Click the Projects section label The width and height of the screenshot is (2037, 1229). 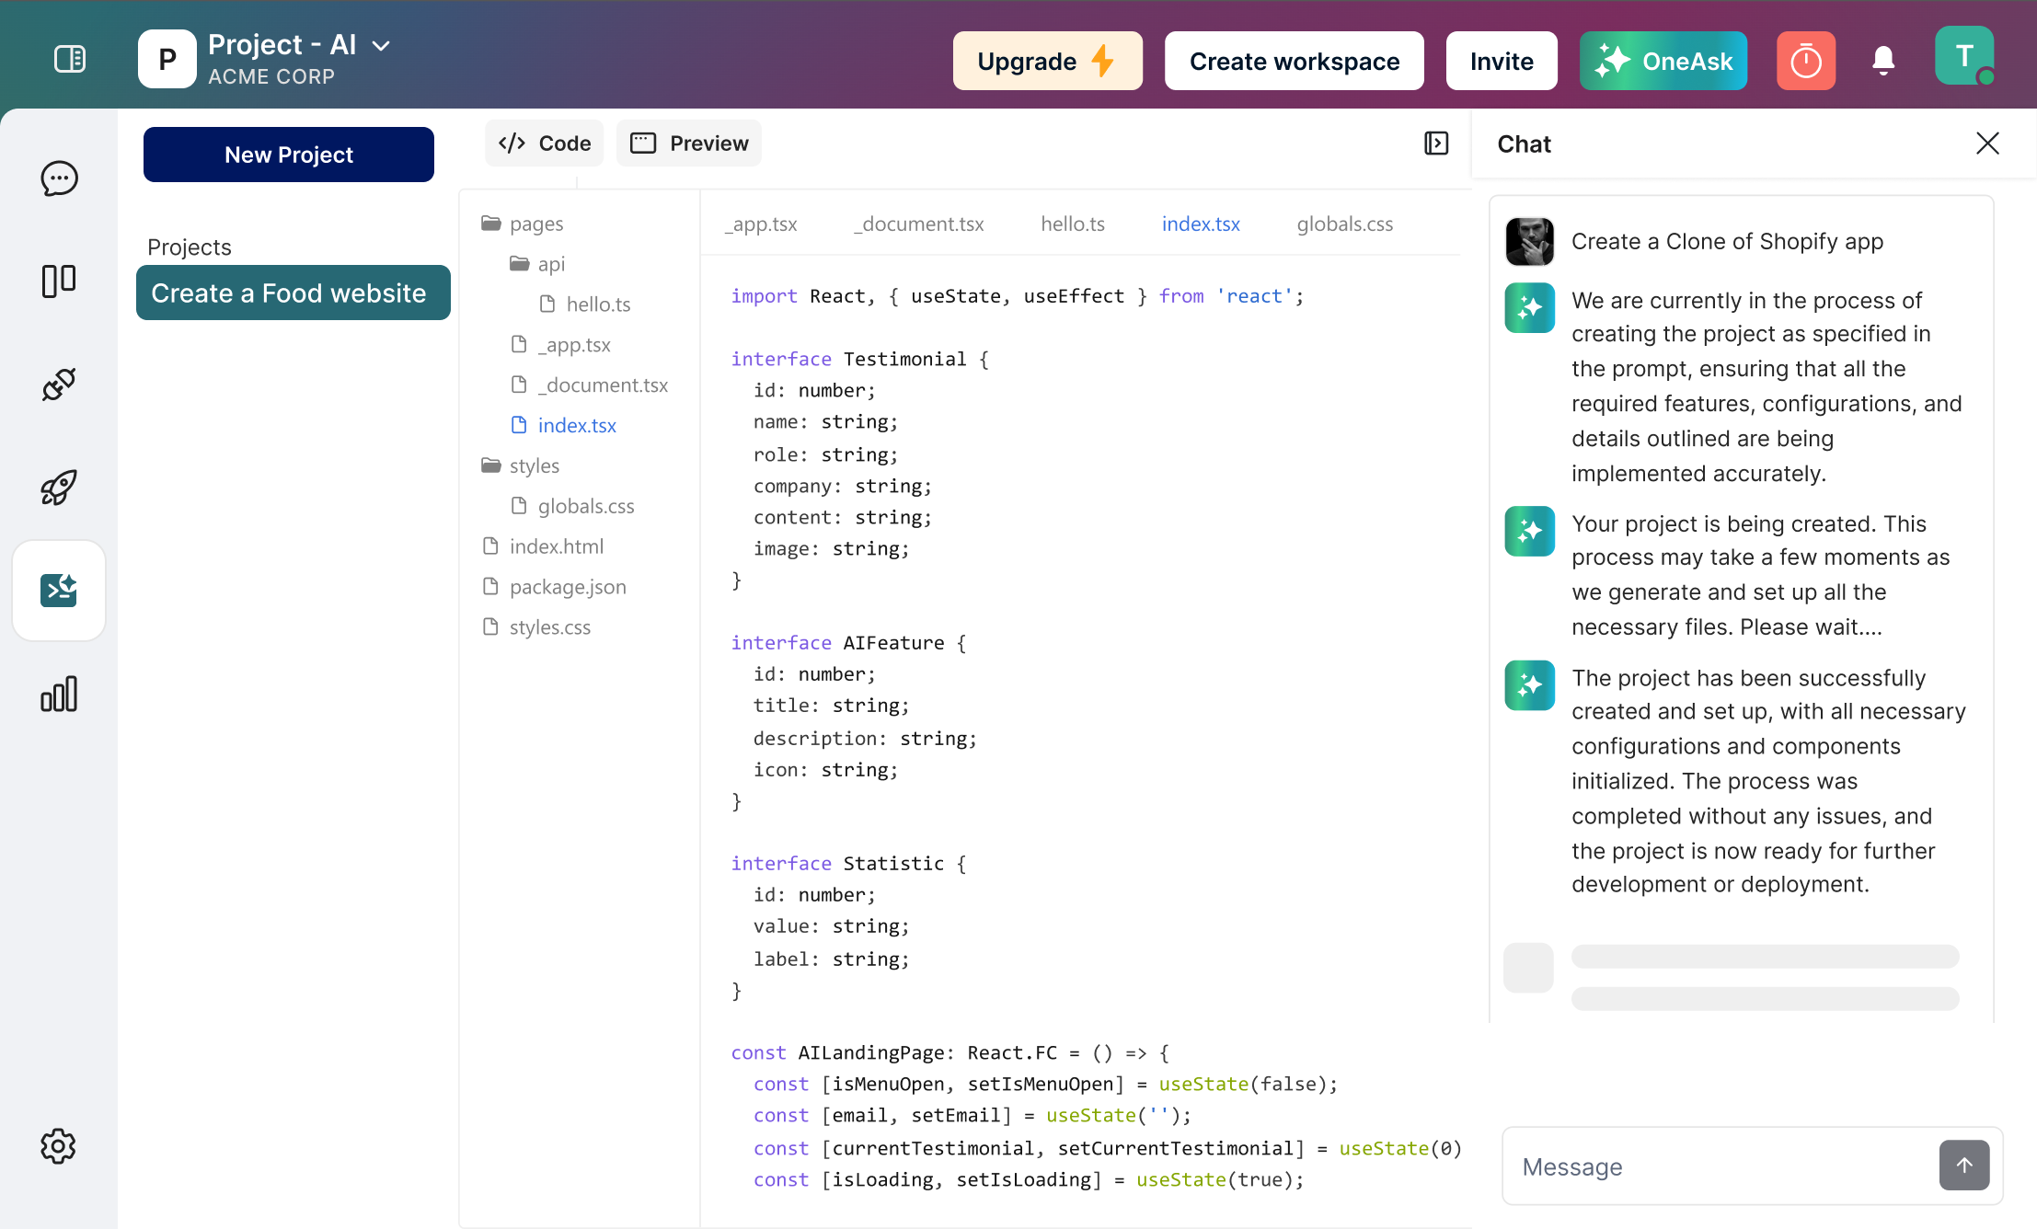coord(189,247)
